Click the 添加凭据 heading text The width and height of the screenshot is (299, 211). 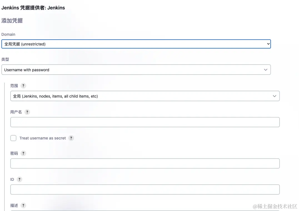(x=12, y=21)
